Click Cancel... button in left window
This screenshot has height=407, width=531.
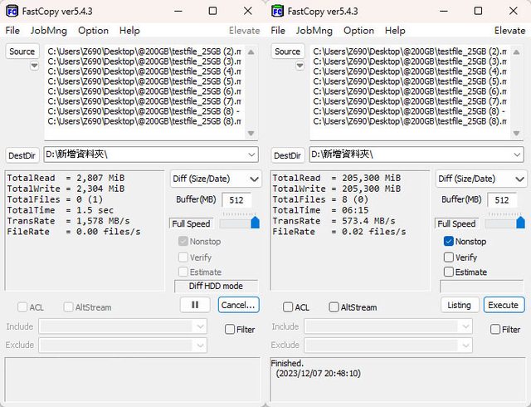tap(238, 305)
